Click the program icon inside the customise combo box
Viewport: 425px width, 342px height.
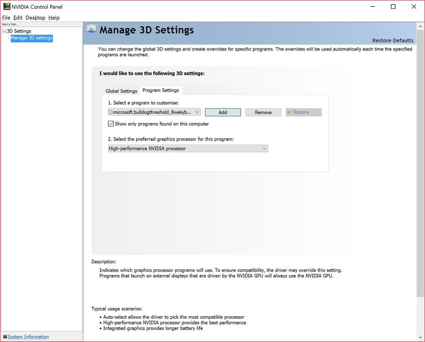point(111,112)
